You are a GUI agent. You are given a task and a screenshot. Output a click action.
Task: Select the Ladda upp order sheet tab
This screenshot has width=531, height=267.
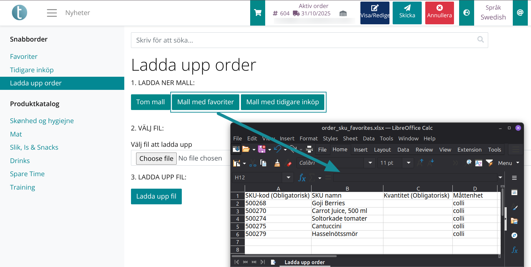tap(304, 262)
